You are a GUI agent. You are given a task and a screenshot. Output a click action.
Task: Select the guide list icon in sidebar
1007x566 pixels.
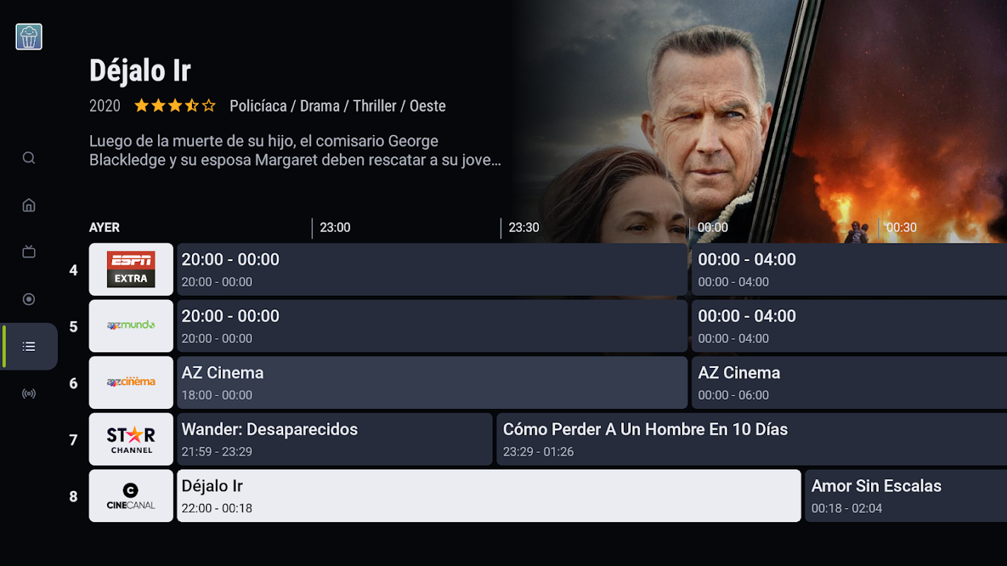pyautogui.click(x=29, y=347)
